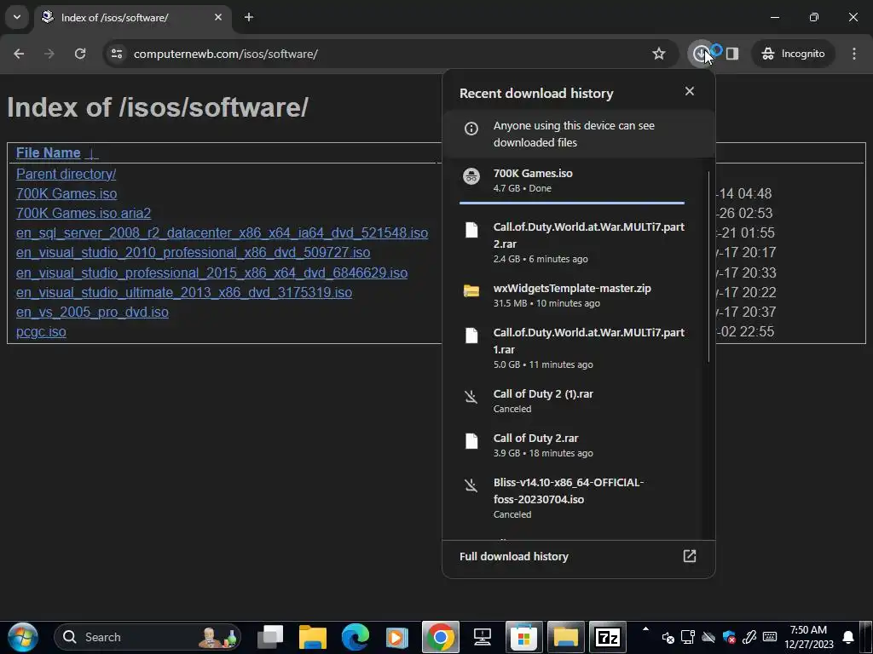This screenshot has width=873, height=654.
Task: Bookmark this page with the star icon
Action: tap(659, 54)
